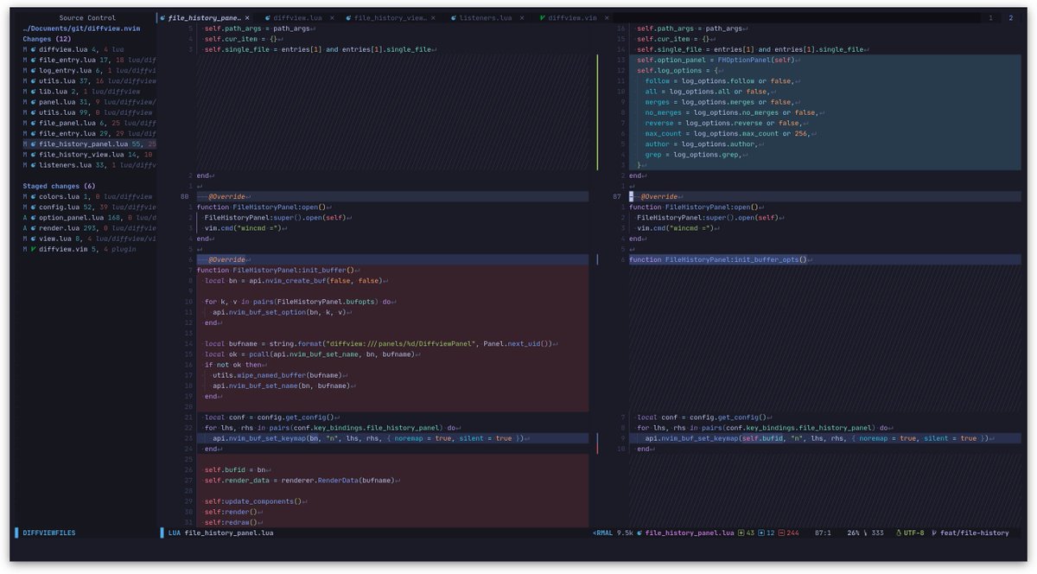Click Vim icon on diffview.vim tab
1037x574 pixels.
(x=542, y=17)
